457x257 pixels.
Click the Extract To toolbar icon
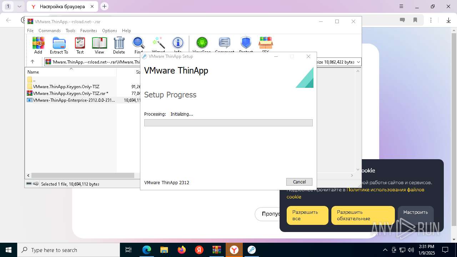[59, 45]
